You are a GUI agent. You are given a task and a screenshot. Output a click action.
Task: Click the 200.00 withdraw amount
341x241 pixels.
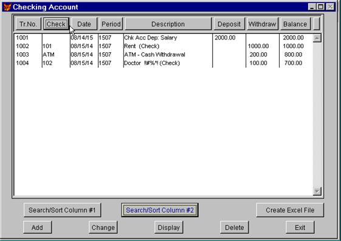coord(258,55)
